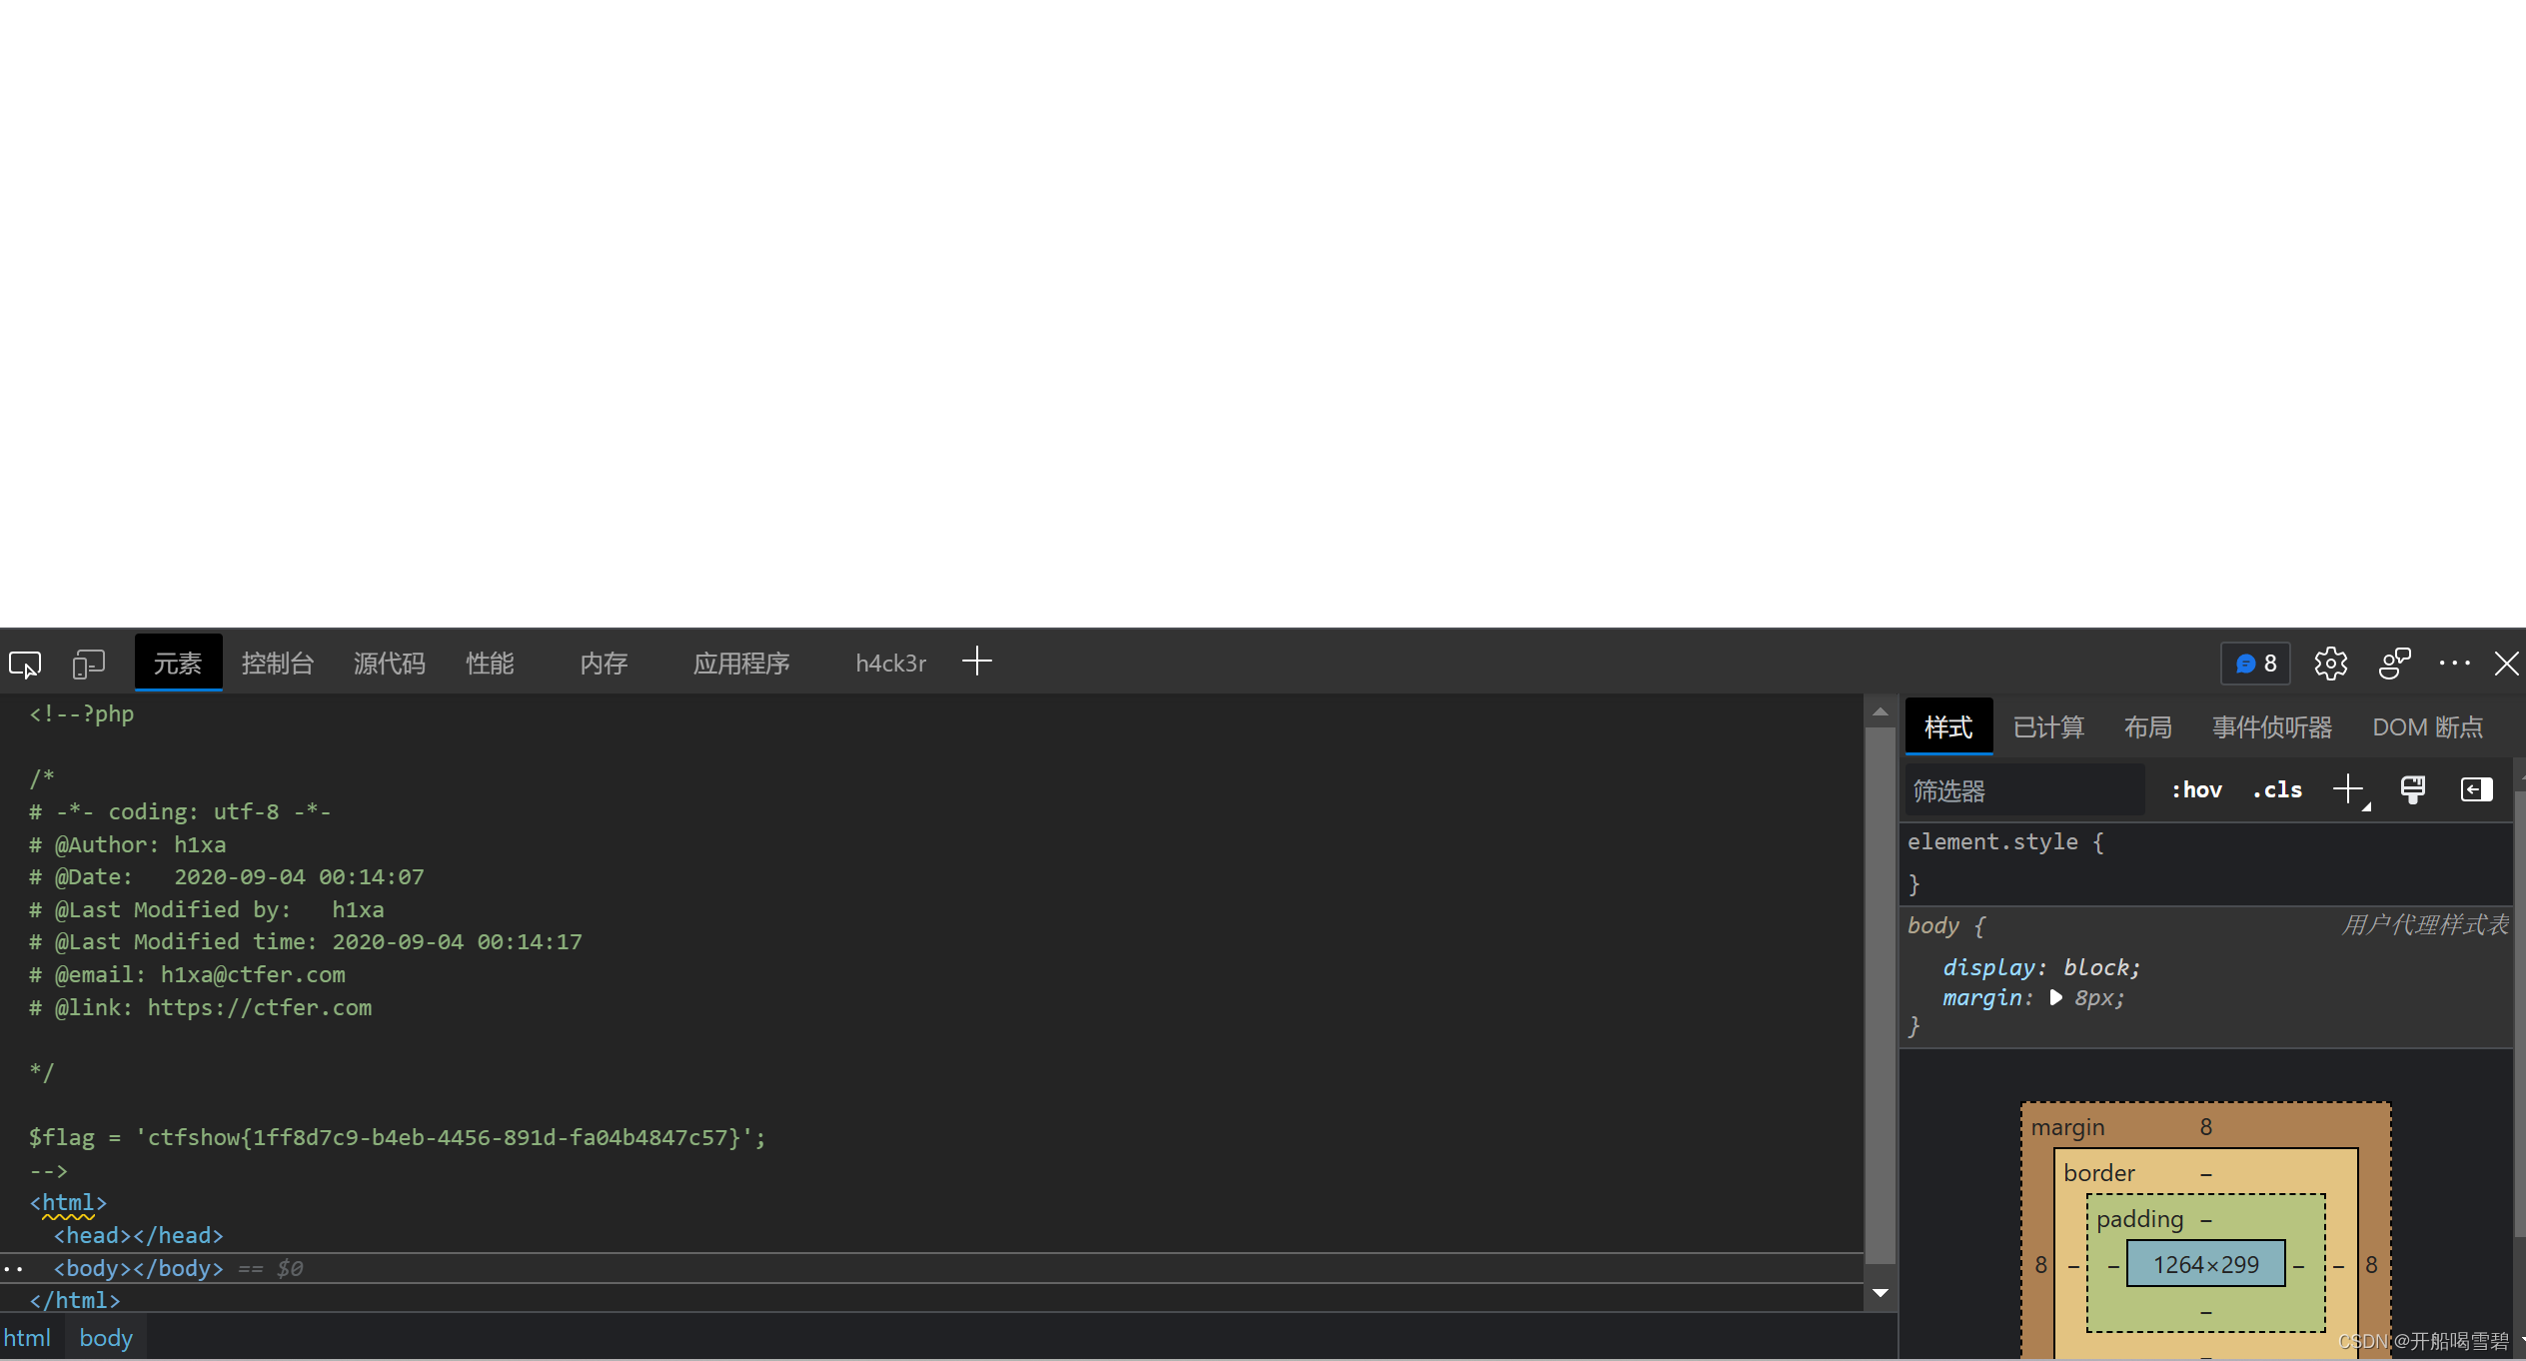Viewport: 2526px width, 1361px height.
Task: Toggle device emulation mode icon
Action: tap(88, 664)
